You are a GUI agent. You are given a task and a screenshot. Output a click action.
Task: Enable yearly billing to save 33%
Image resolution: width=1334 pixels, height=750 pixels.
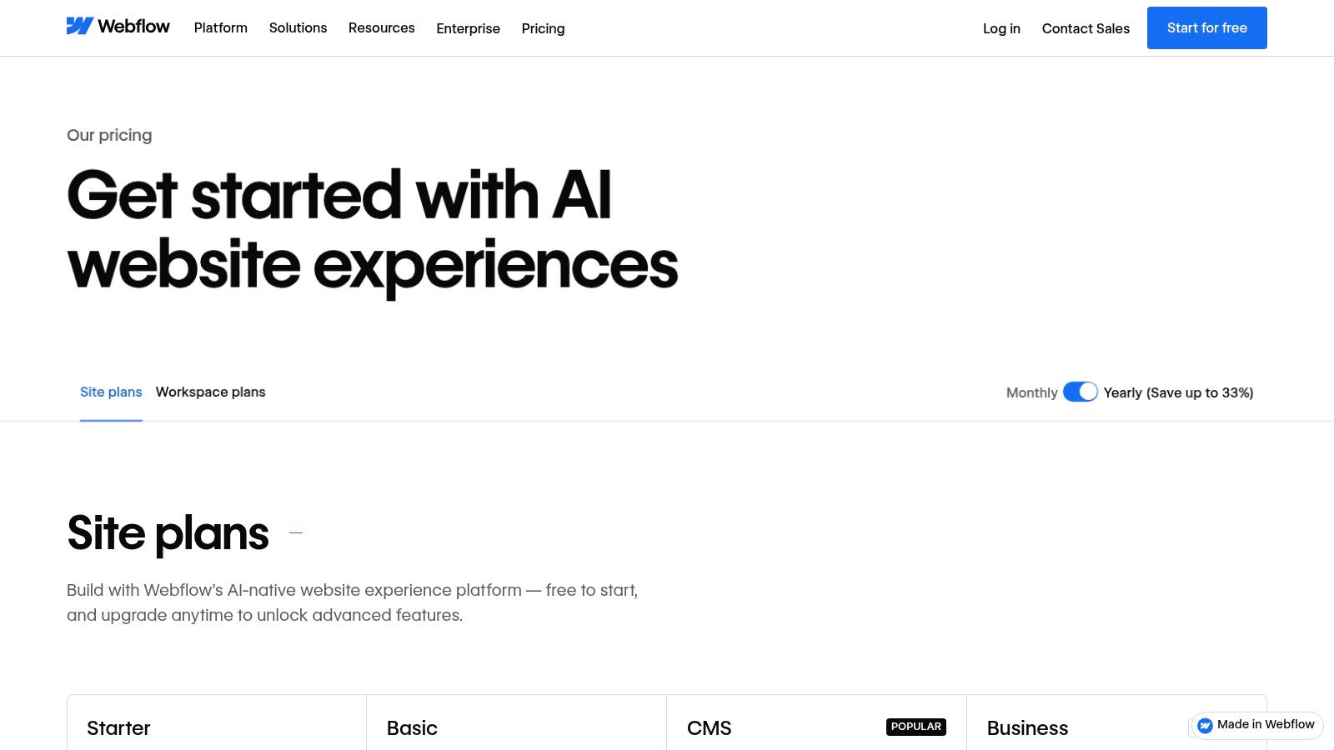[1081, 392]
